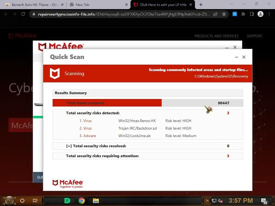This screenshot has width=275, height=206.
Task: Click the 90447 items scanned count
Action: click(x=224, y=103)
